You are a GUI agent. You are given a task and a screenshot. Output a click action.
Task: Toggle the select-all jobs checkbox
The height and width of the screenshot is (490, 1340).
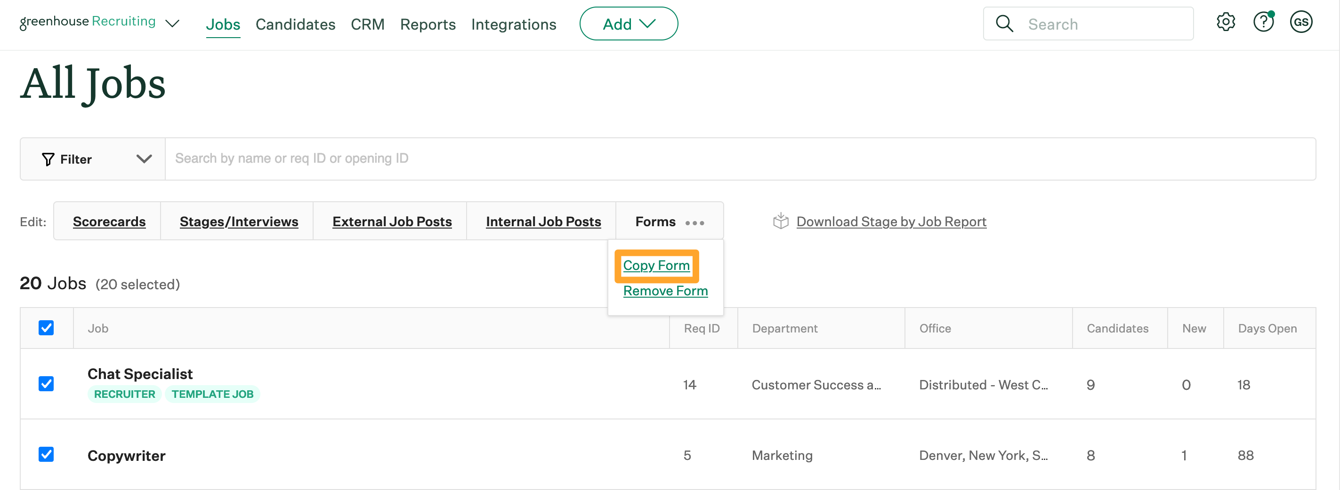(46, 328)
